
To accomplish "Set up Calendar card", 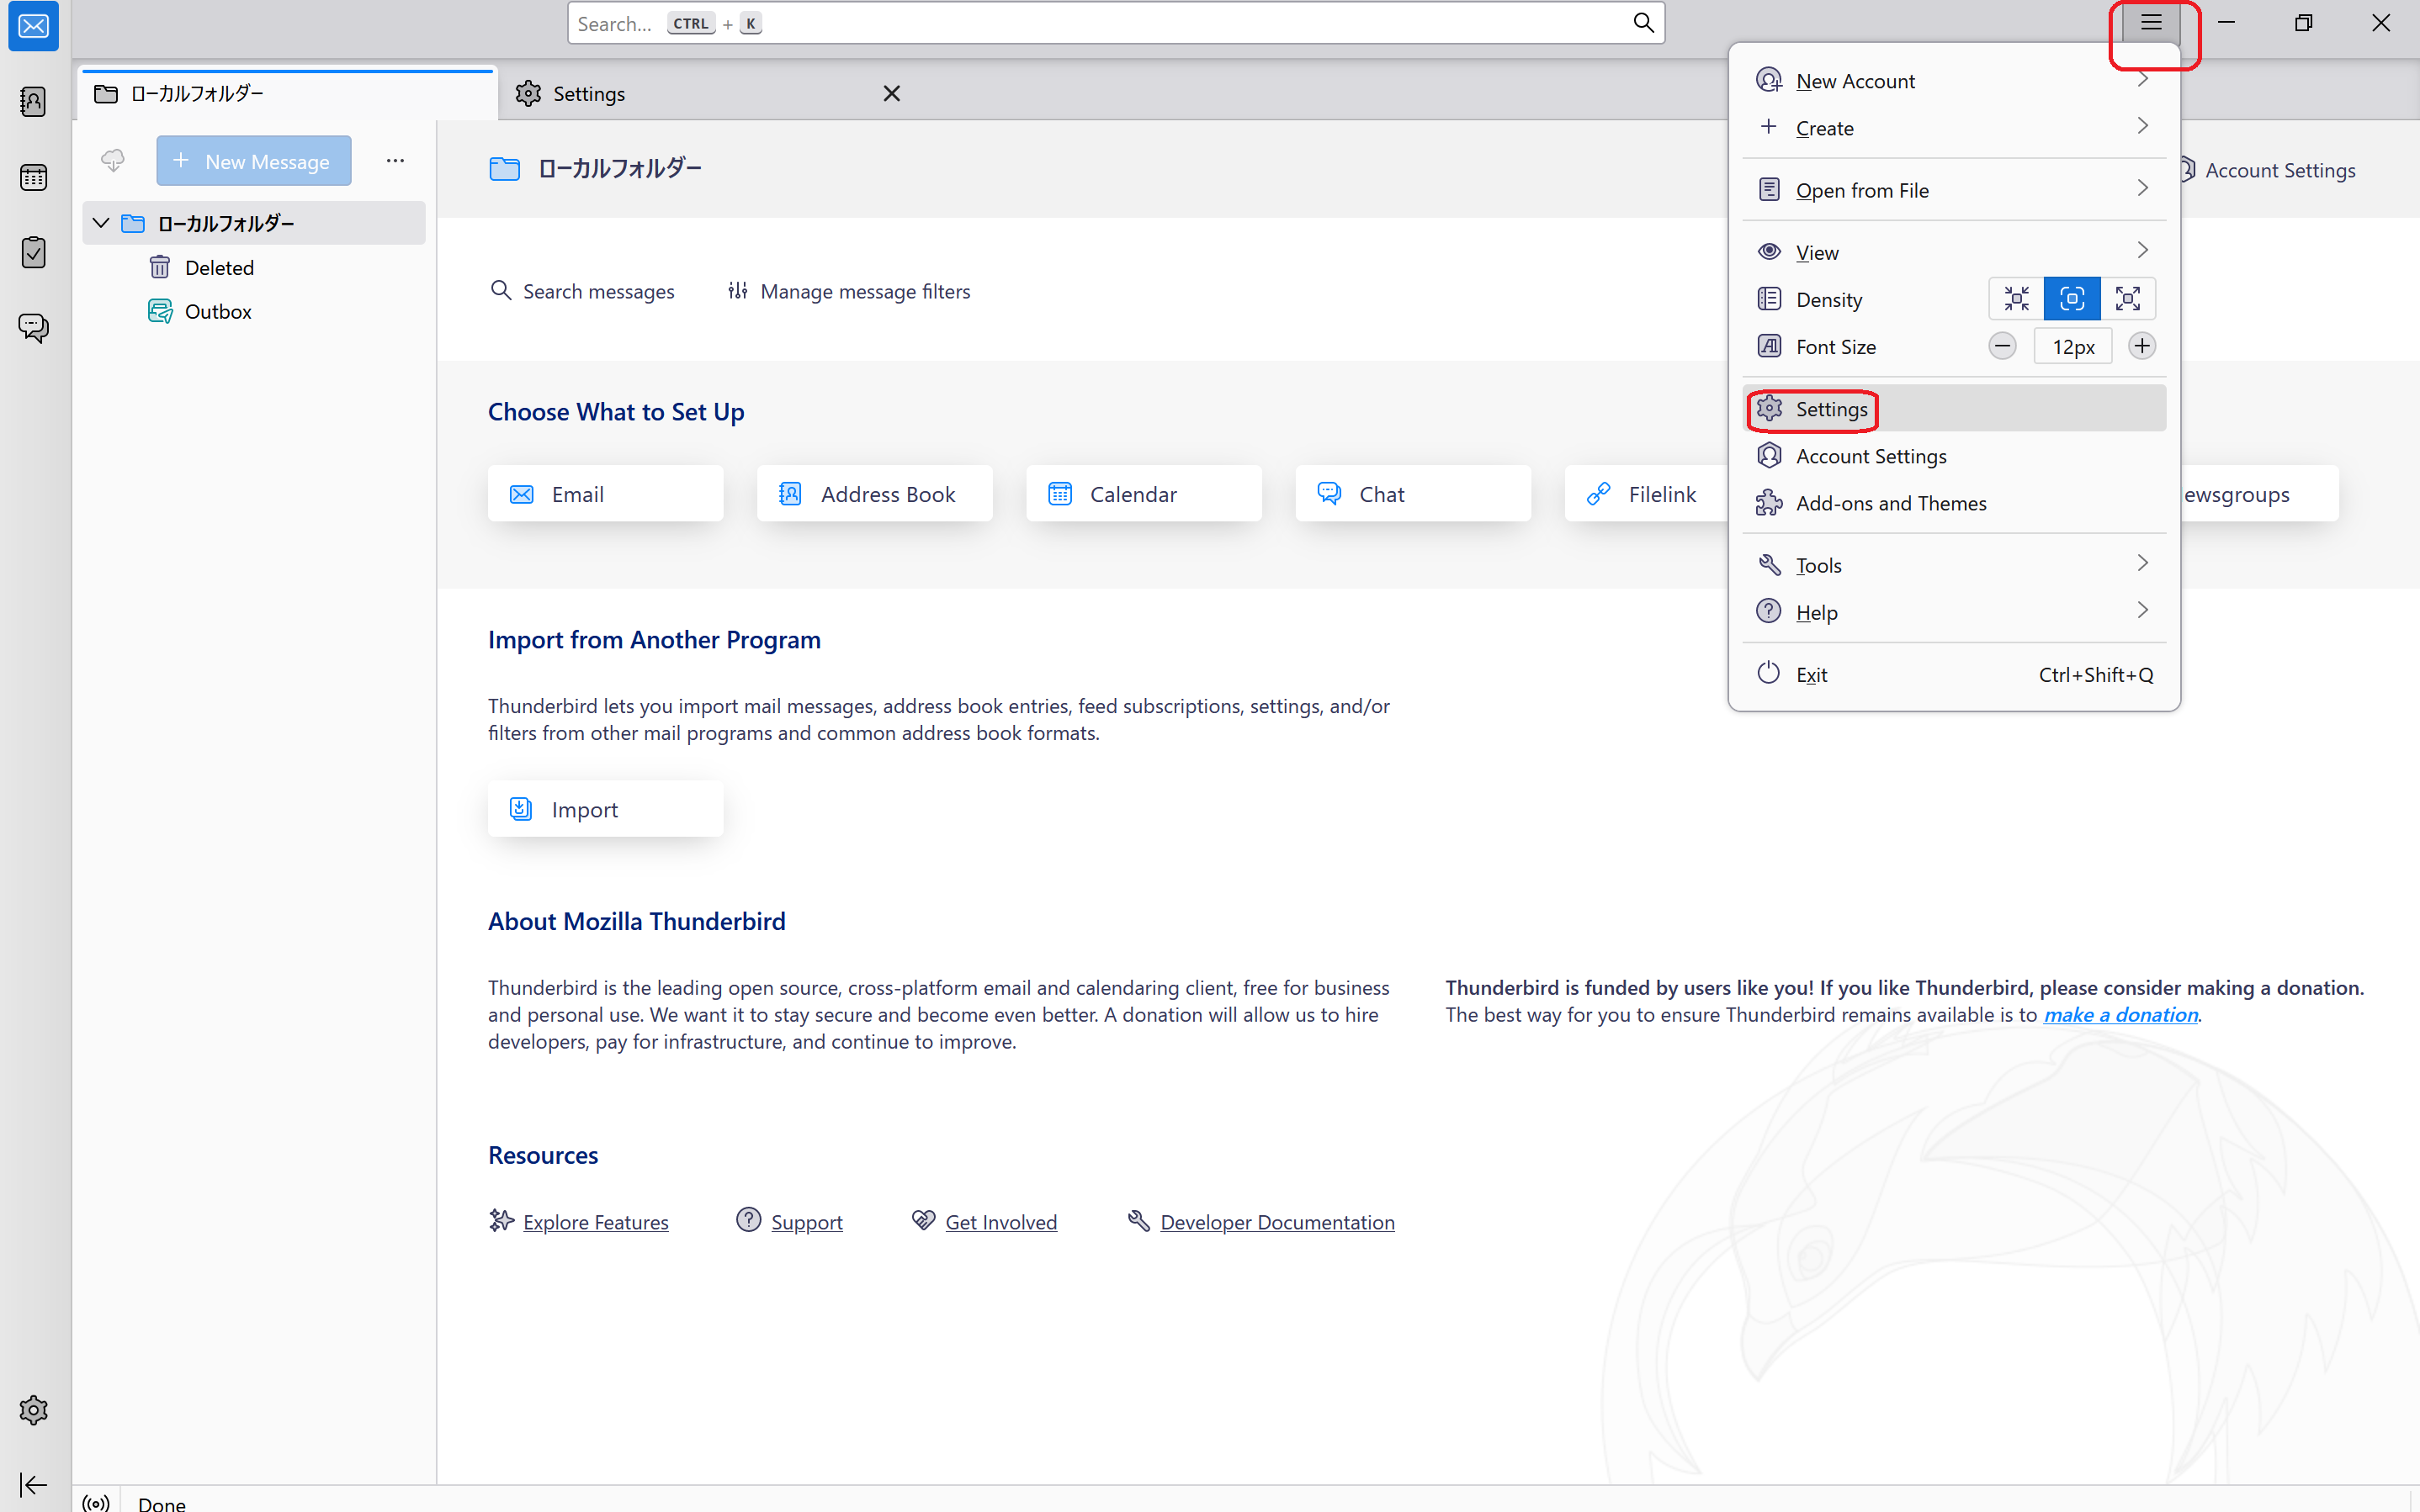I will coord(1144,493).
